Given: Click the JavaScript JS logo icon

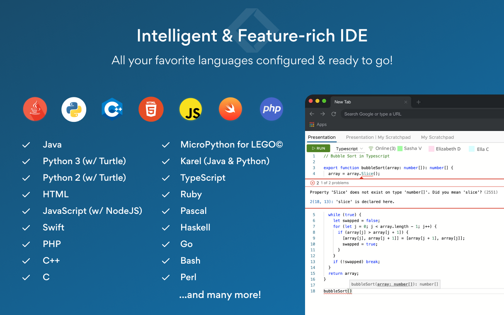Looking at the screenshot, I should tap(191, 109).
